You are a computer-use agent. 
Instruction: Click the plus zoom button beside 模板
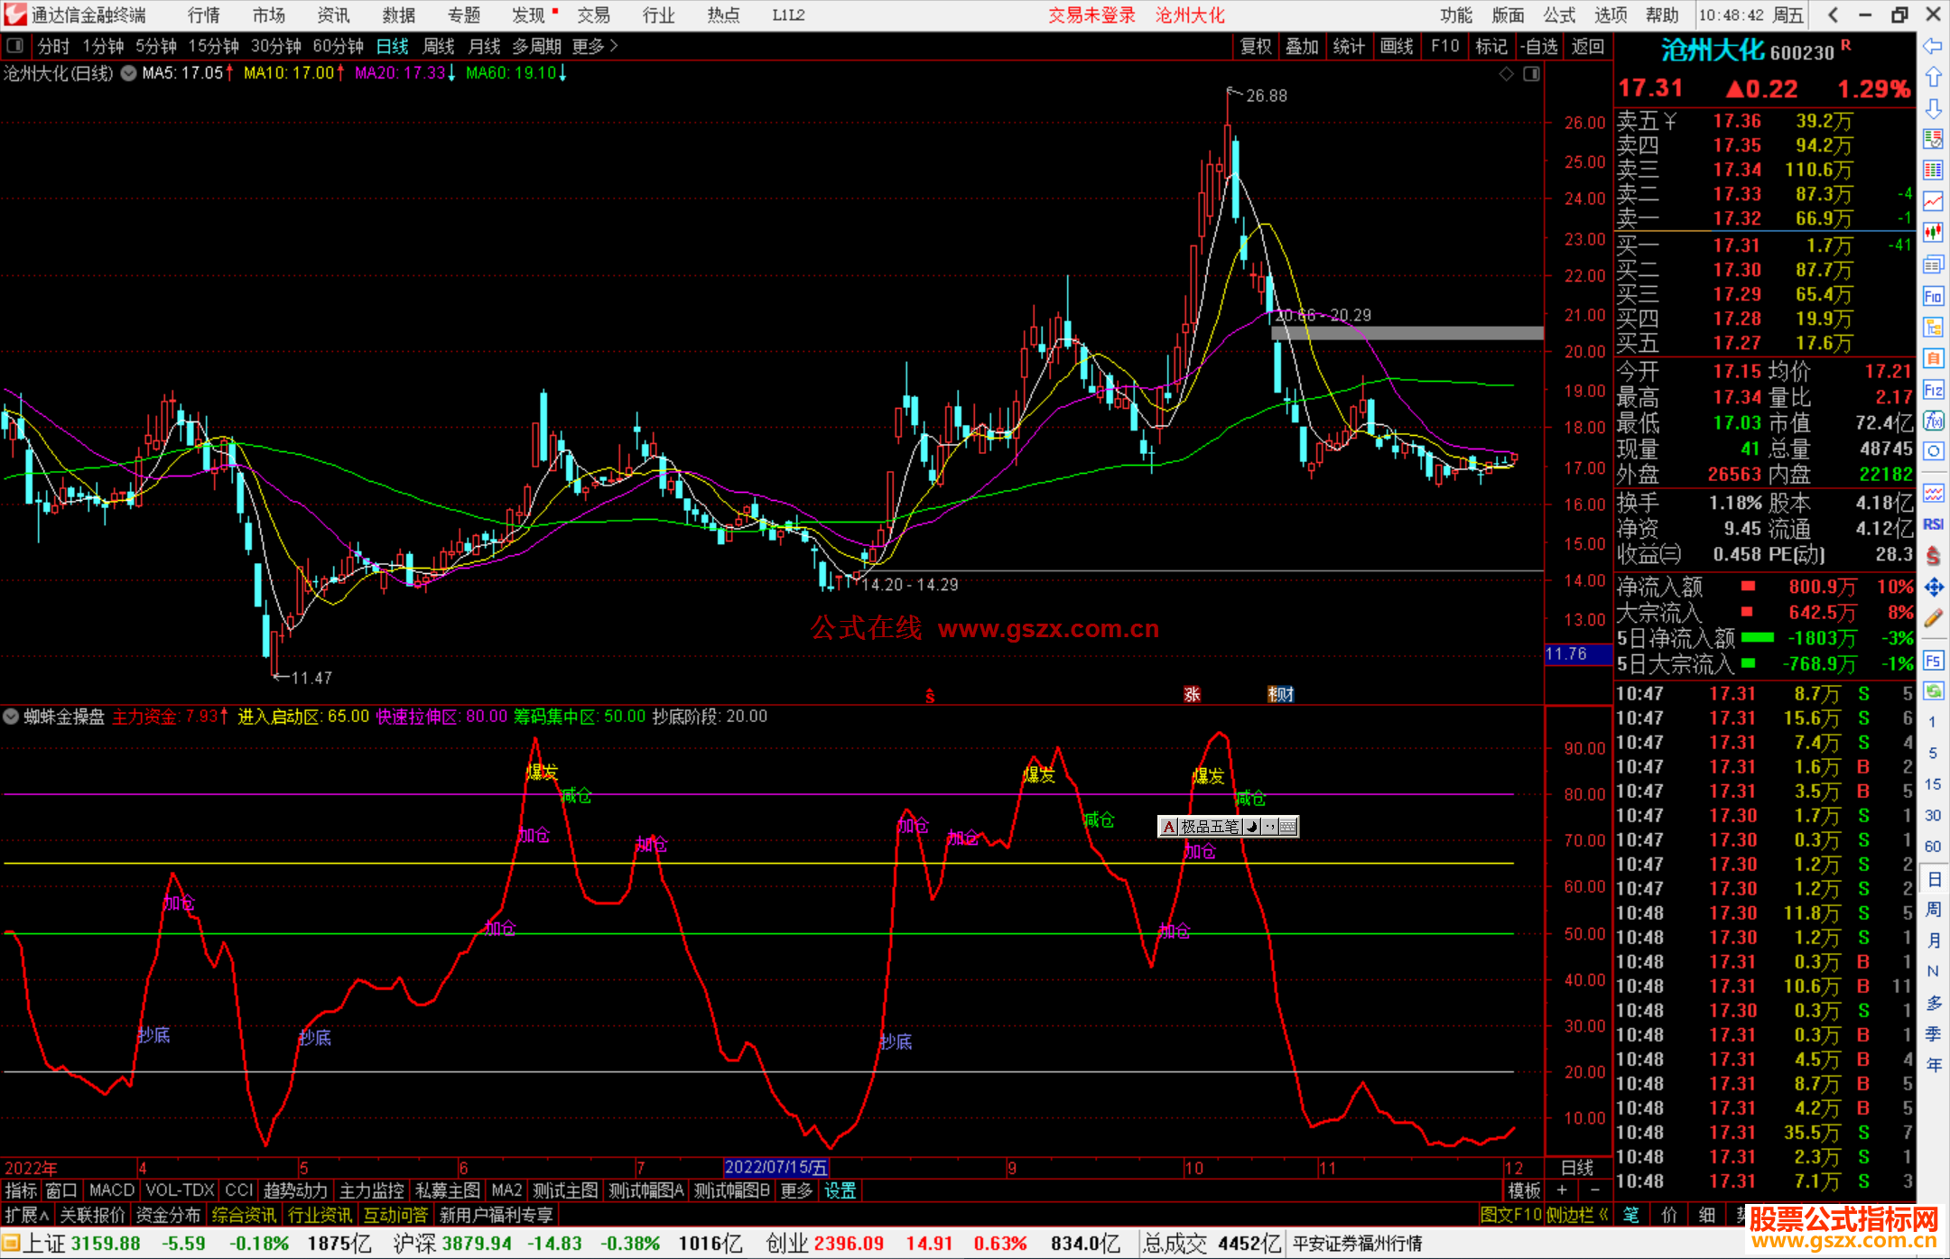click(x=1562, y=1190)
